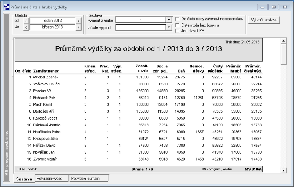294x187 pixels.
Task: Select employee 'Vaňková Libuše'
Action: click(46, 84)
